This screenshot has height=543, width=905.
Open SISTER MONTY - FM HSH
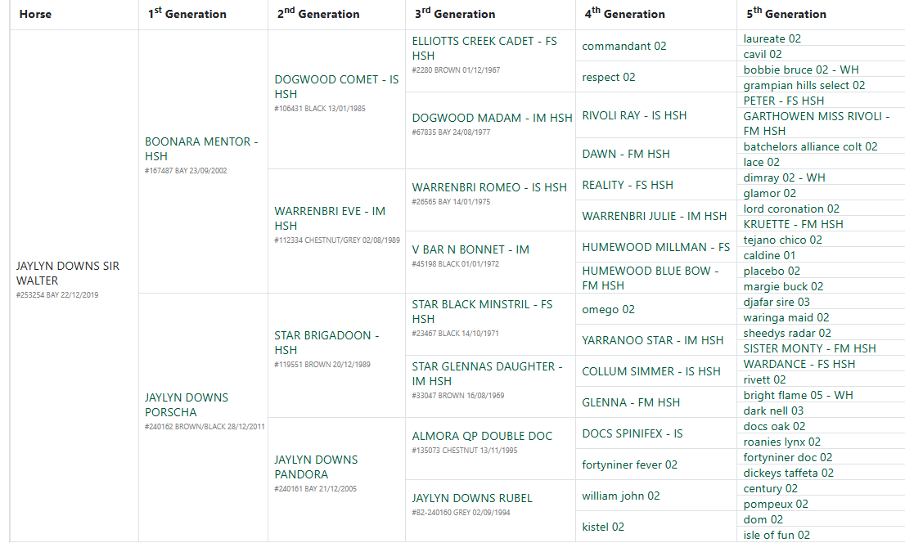[x=809, y=348]
